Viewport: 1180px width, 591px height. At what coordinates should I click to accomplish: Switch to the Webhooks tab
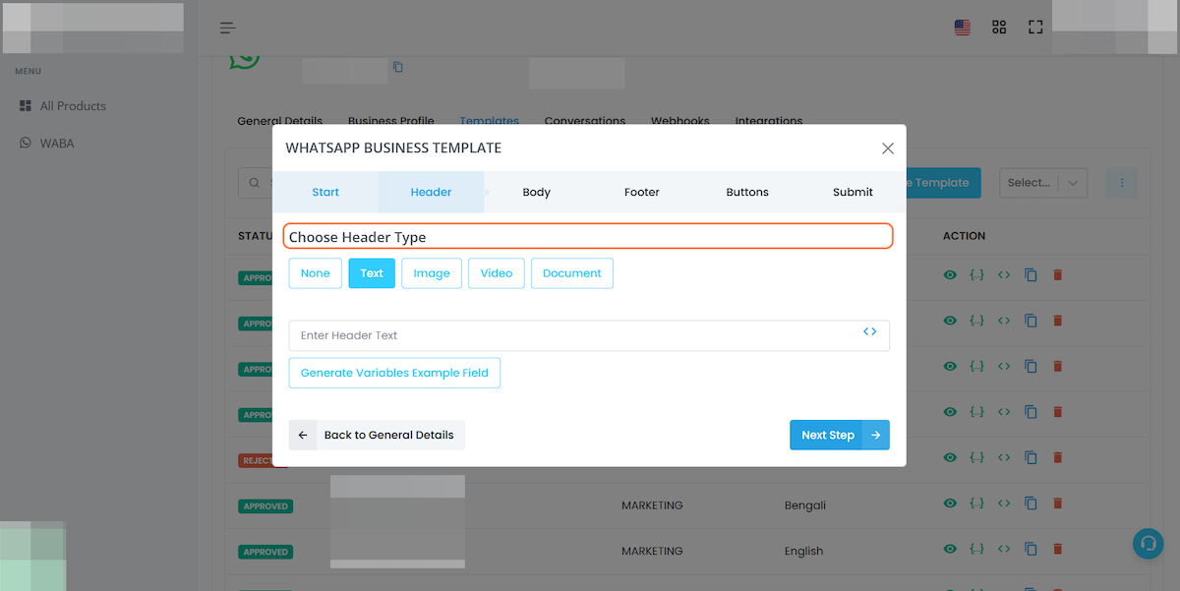coord(680,121)
